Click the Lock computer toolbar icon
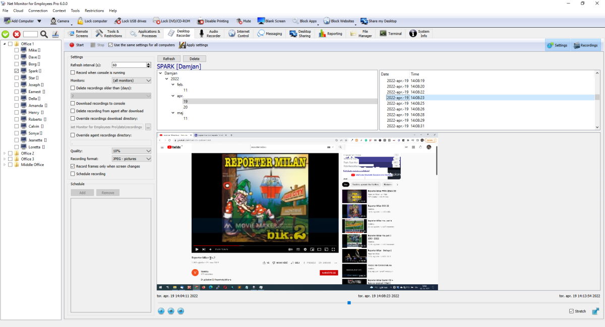The height and width of the screenshot is (327, 605). (80, 21)
